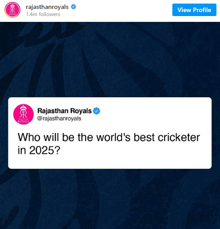This screenshot has width=220, height=229.
Task: Click the 'ROYALS' text on tweet card logo
Action: click(24, 121)
